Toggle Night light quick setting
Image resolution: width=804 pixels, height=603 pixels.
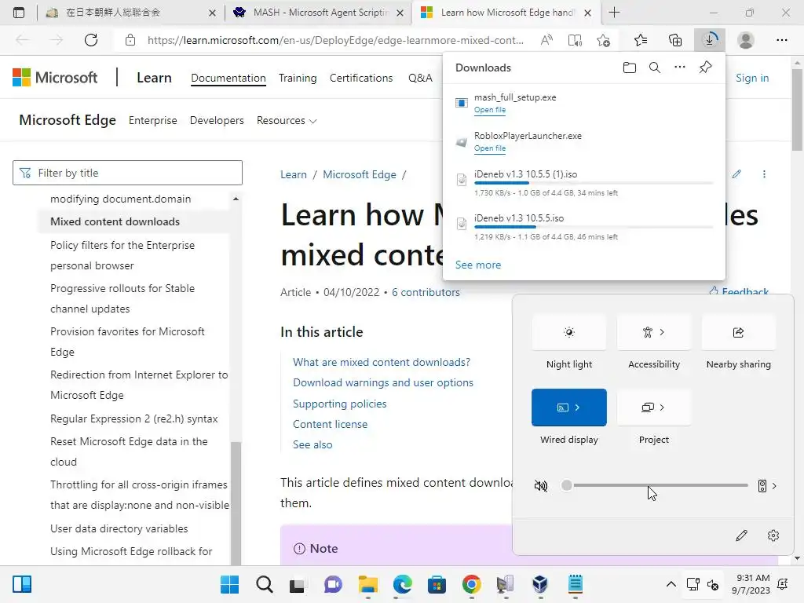click(569, 332)
